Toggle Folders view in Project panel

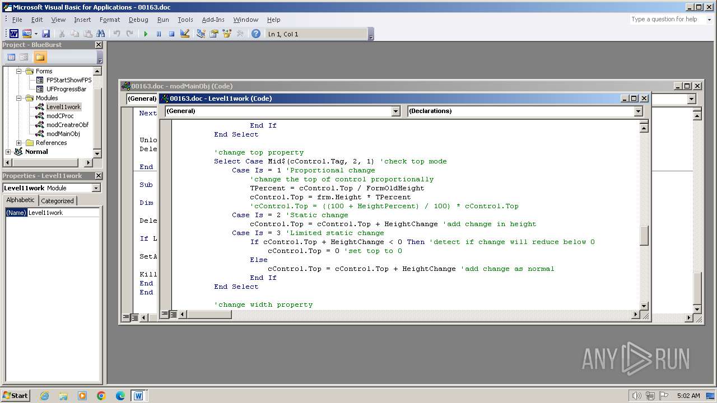[40, 57]
